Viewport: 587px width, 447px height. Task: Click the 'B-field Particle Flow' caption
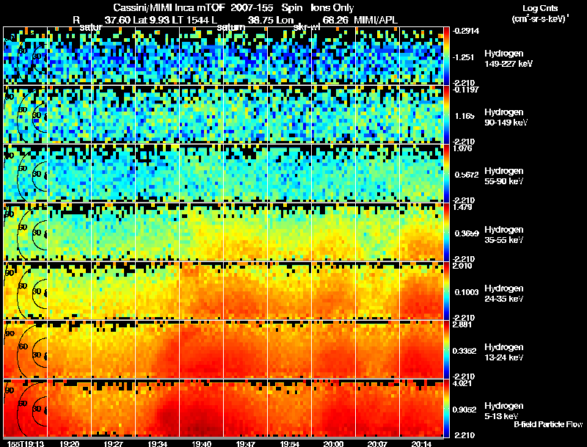click(x=548, y=424)
